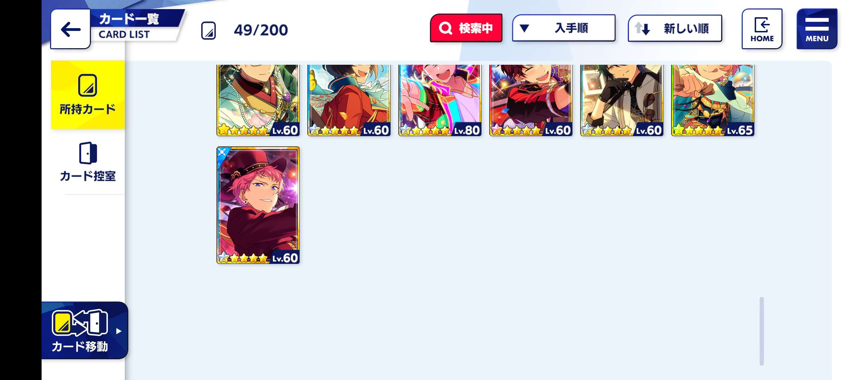Click the door icon for カード控室
846x380 pixels.
pos(88,153)
